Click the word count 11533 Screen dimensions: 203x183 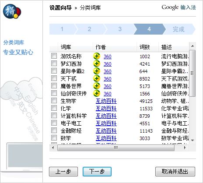tap(146, 109)
